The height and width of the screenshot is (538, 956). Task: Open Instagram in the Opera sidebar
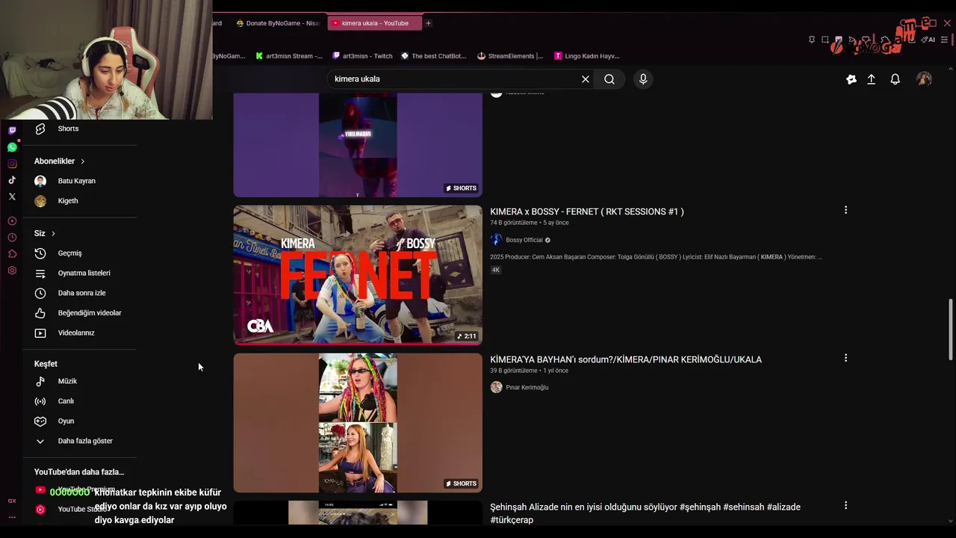coord(12,164)
